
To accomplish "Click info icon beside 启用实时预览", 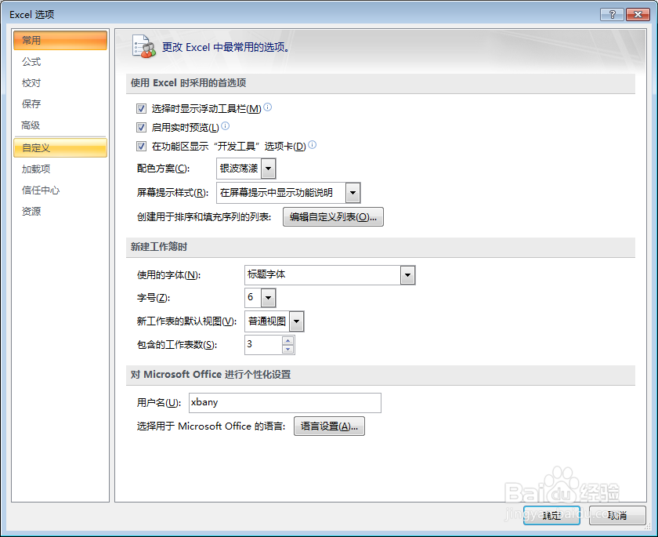I will [x=226, y=125].
